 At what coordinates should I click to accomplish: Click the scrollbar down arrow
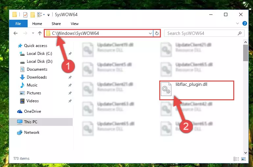[245, 153]
